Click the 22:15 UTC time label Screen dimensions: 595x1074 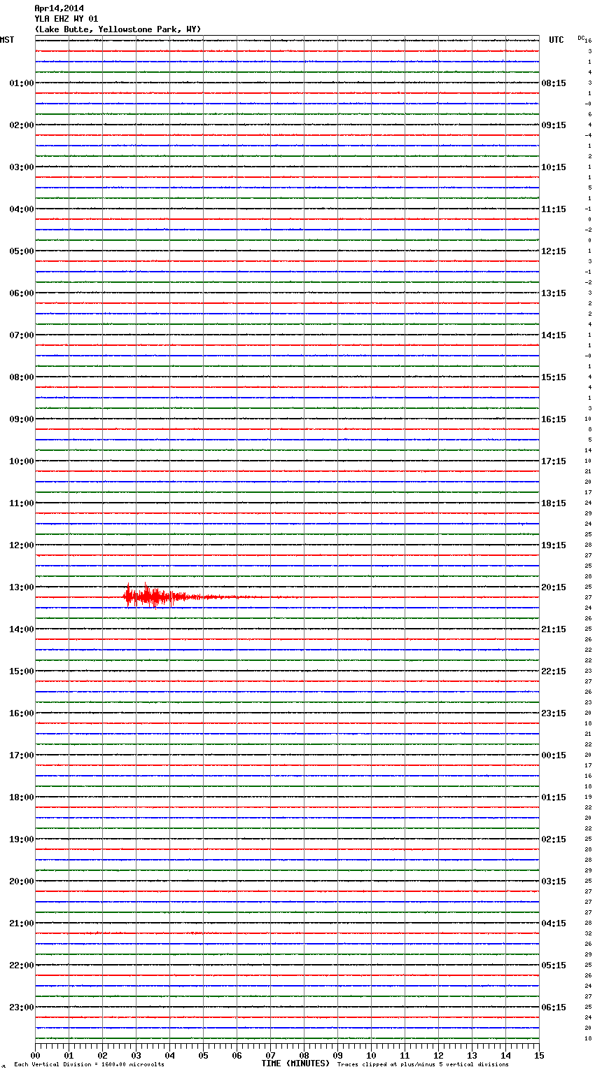554,671
